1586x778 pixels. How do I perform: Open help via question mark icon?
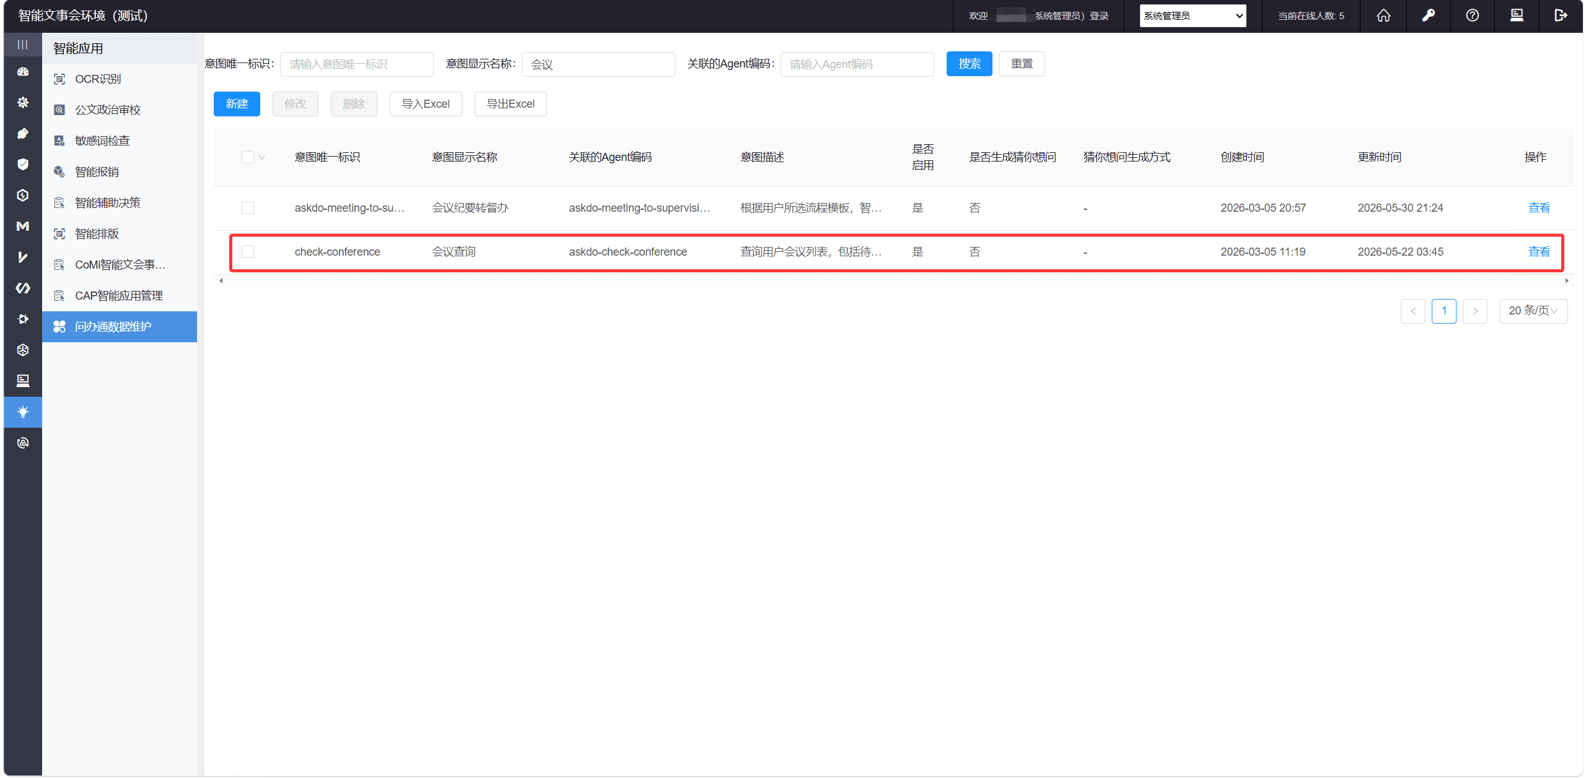point(1473,16)
